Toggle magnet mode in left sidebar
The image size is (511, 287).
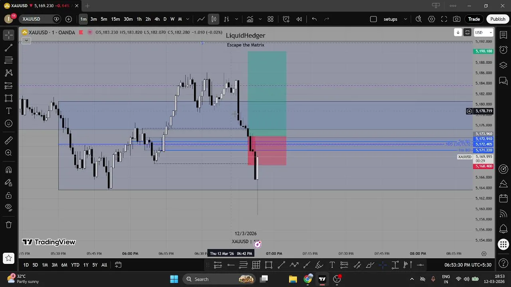click(x=9, y=170)
